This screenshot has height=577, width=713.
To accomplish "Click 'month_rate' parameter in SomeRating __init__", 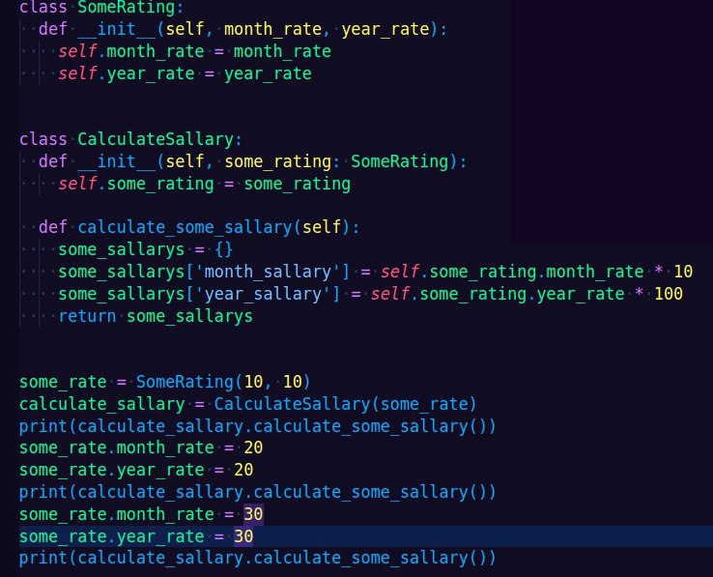I will [x=272, y=29].
